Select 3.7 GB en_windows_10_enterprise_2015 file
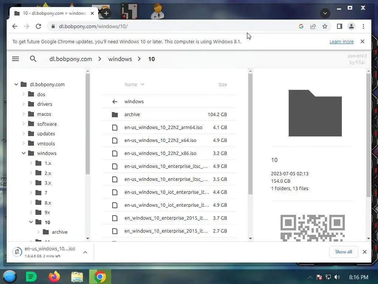 [x=169, y=218]
